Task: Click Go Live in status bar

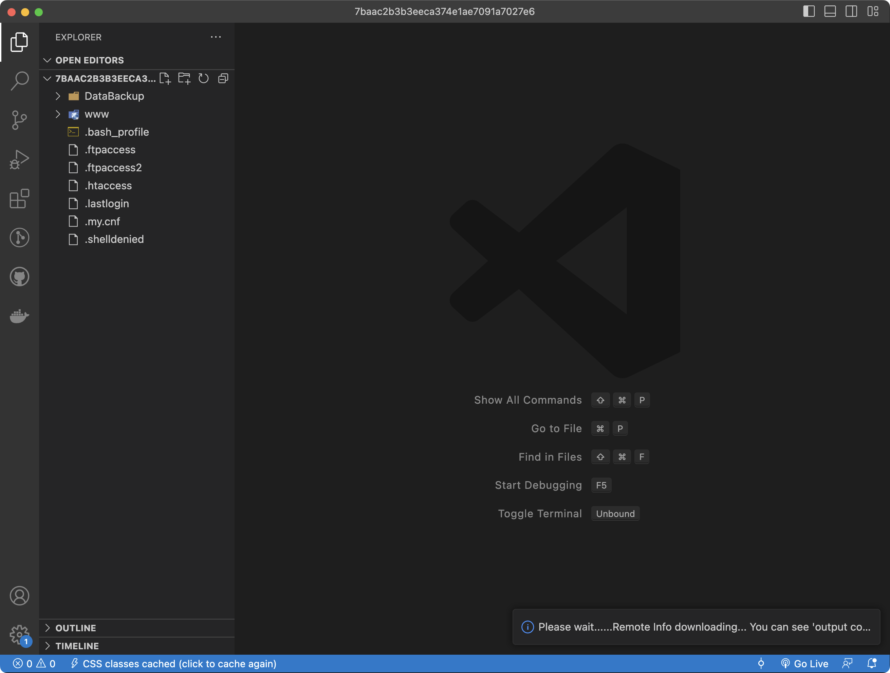Action: pos(805,664)
